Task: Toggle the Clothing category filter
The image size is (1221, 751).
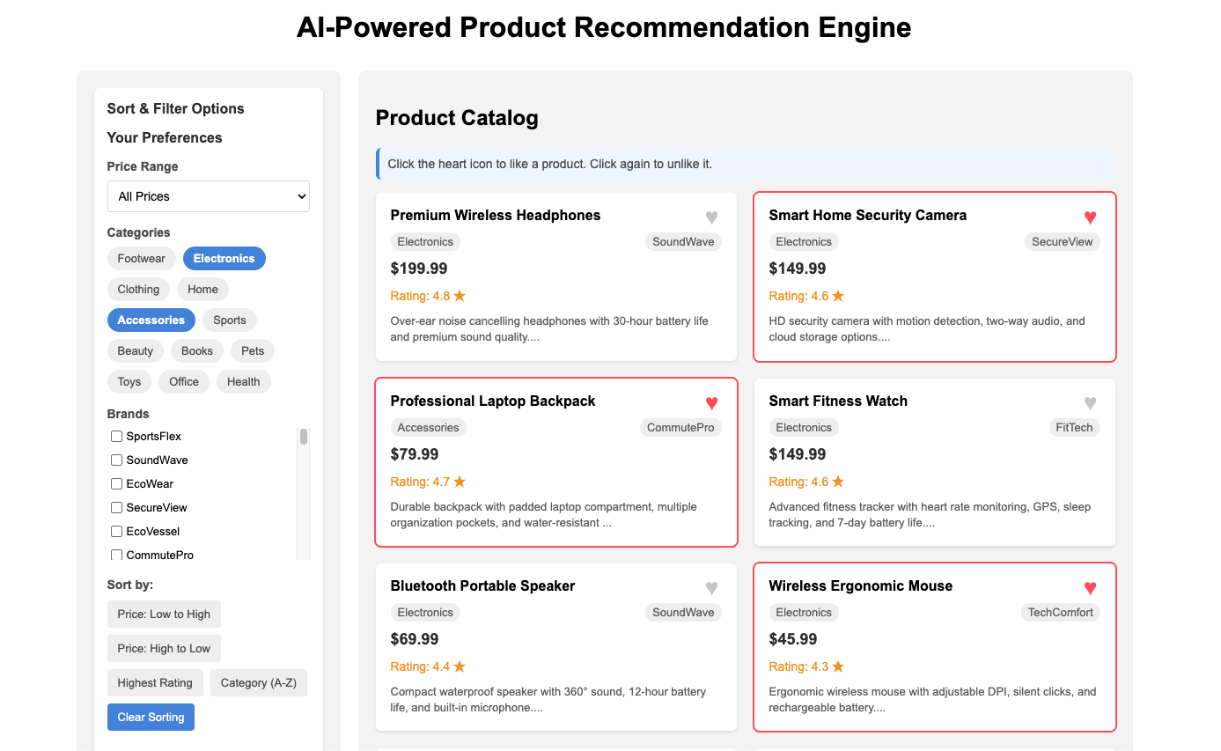Action: click(139, 289)
